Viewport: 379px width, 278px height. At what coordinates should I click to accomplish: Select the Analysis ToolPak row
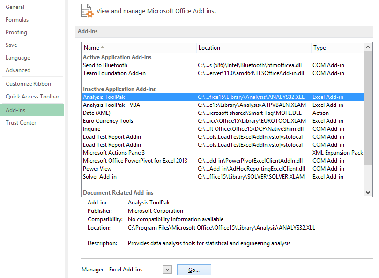click(223, 97)
